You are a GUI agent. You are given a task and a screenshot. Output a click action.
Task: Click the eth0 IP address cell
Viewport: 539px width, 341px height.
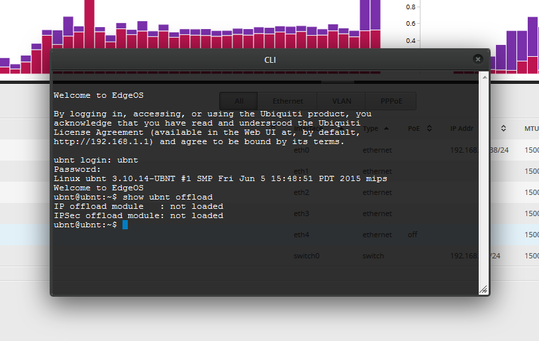pyautogui.click(x=479, y=150)
